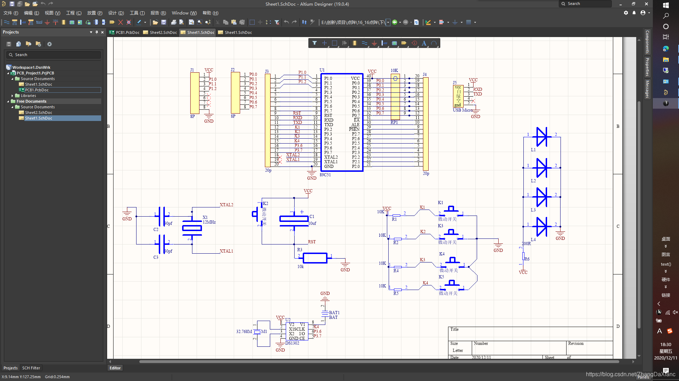
Task: Click the Clear Filter funnel icon
Action: click(x=277, y=22)
